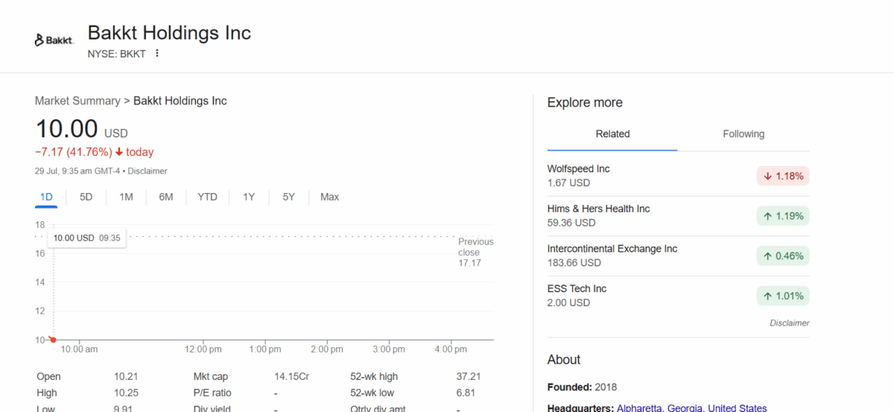Image resolution: width=894 pixels, height=412 pixels.
Task: Switch chart to 1M range
Action: [126, 197]
